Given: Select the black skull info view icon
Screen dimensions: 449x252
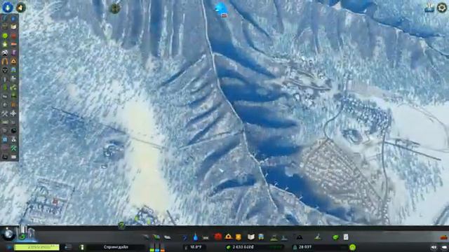Looking at the screenshot, I should [x=5, y=70].
